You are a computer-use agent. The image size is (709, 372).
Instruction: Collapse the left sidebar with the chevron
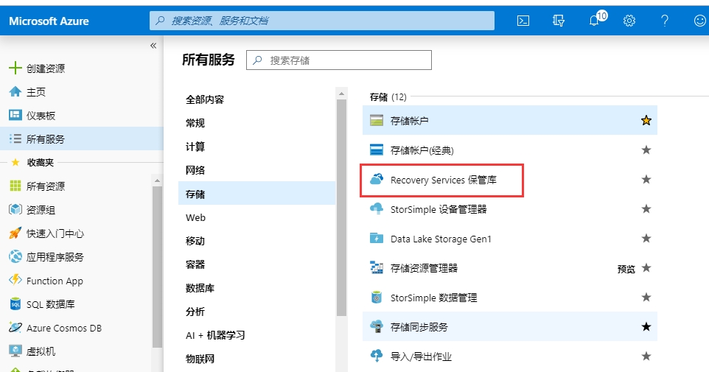153,46
